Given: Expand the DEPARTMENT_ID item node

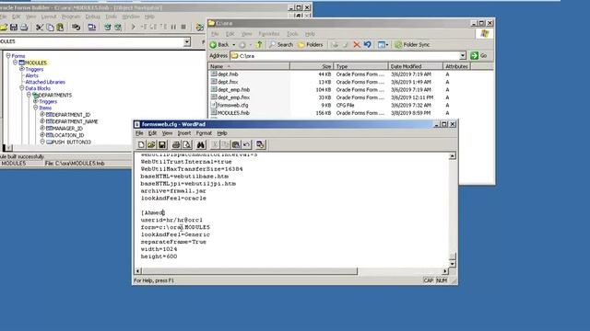Looking at the screenshot, I should 42,114.
